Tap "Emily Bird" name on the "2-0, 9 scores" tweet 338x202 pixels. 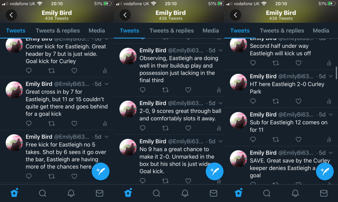click(x=153, y=103)
